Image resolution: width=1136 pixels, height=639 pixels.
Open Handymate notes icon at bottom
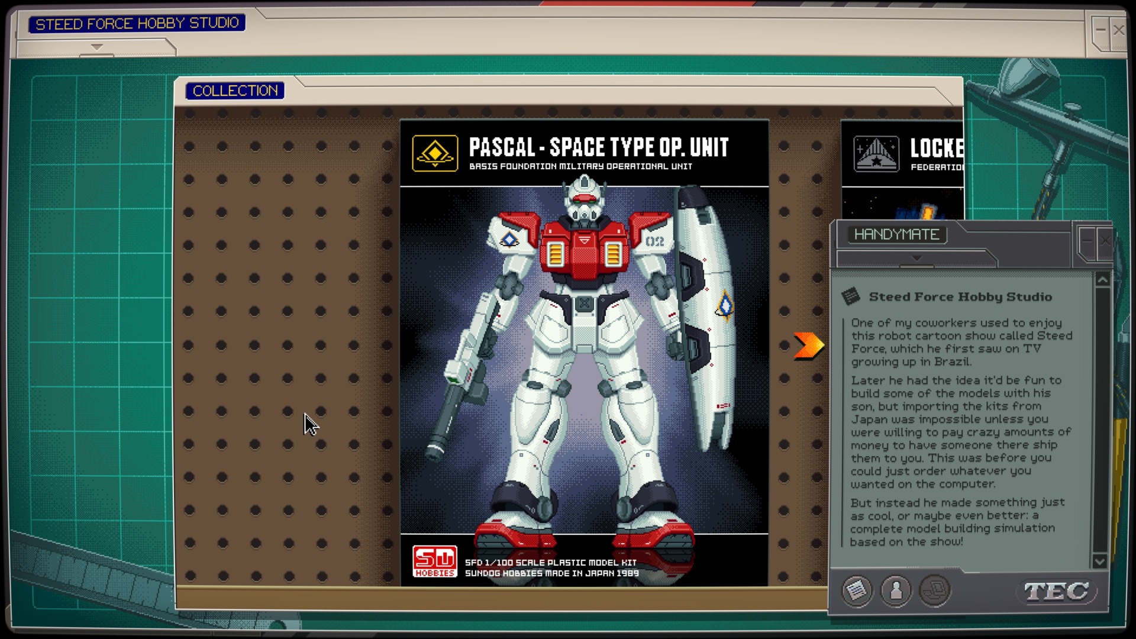857,590
